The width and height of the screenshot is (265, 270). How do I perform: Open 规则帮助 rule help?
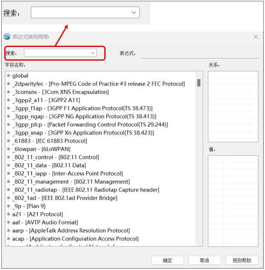(242, 260)
